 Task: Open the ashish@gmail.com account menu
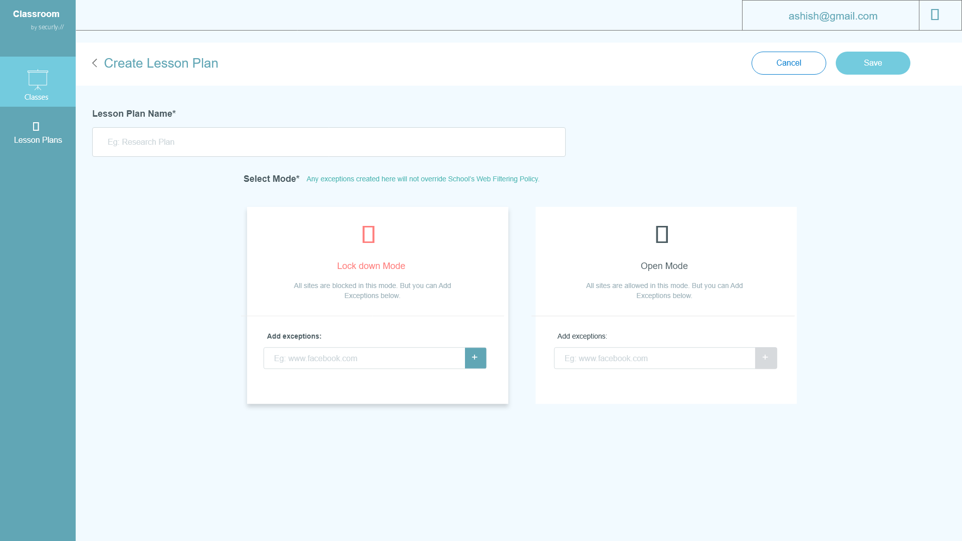pos(832,16)
